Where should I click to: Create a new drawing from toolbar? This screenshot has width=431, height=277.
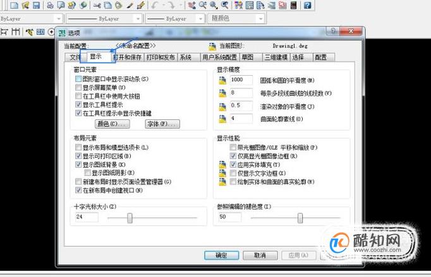14,5
